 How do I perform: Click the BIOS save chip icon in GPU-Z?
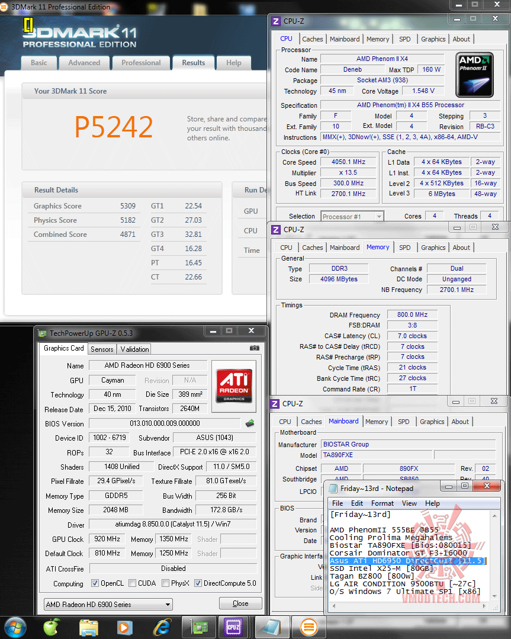250,423
